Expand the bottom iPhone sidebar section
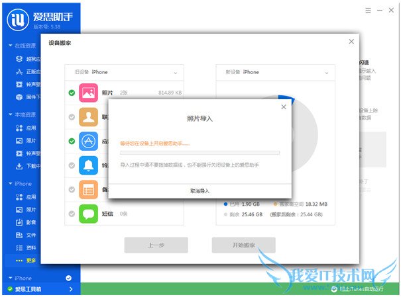Viewport: 401px width, 297px height. tap(11, 278)
